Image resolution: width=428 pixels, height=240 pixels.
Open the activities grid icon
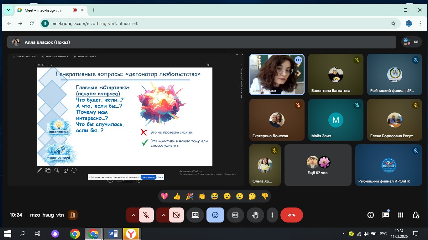[x=400, y=215]
